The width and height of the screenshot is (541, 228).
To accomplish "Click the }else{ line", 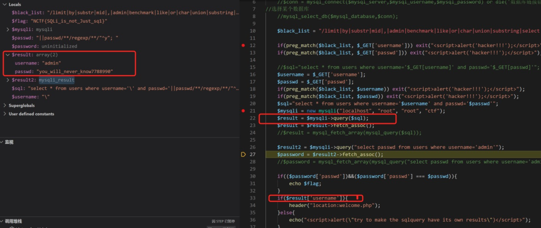I will tap(286, 212).
